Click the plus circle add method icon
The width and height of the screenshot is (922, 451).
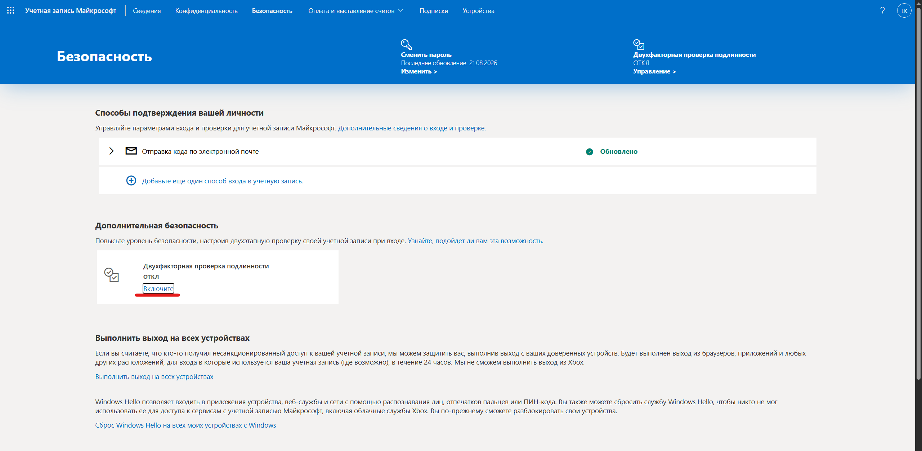click(x=131, y=180)
